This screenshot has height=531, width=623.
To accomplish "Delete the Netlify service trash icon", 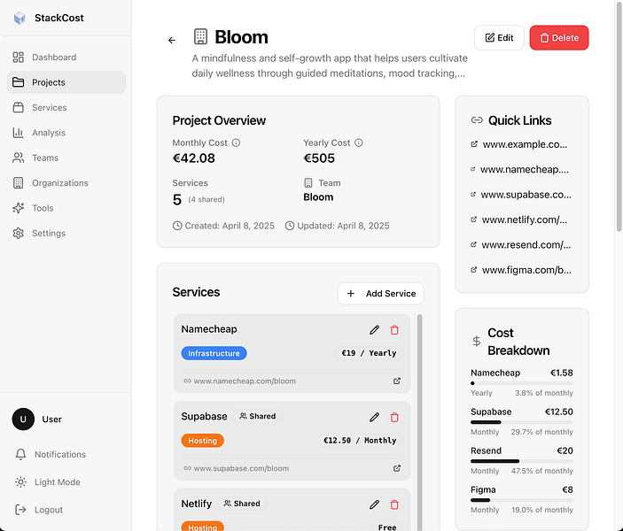I will tap(394, 504).
